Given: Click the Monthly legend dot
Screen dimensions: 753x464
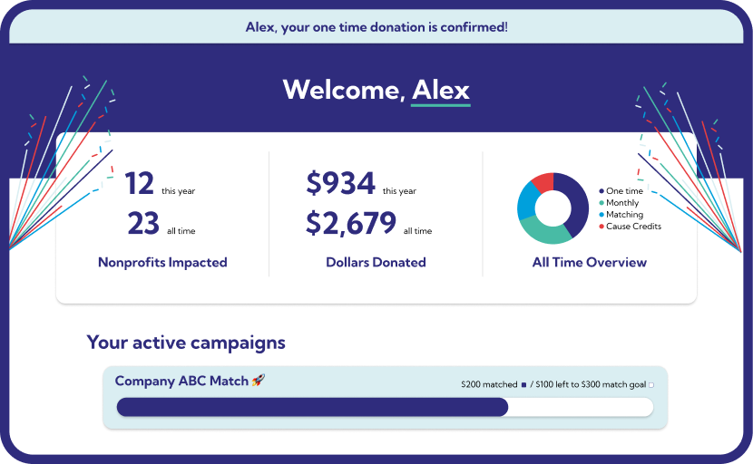Looking at the screenshot, I should [601, 203].
